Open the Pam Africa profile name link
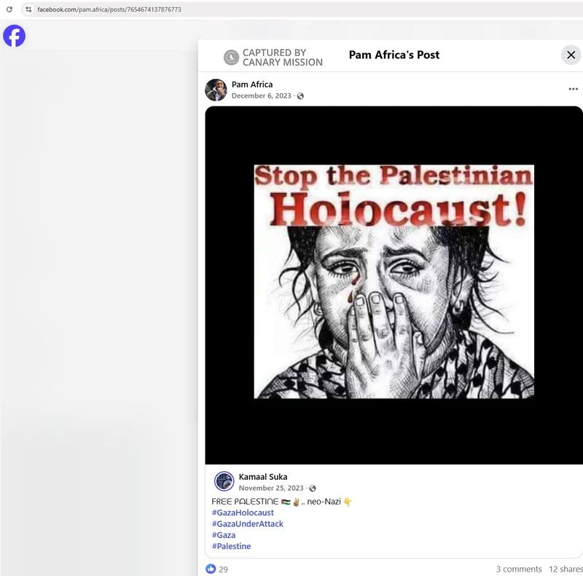Screen dimensions: 583x576 click(252, 84)
